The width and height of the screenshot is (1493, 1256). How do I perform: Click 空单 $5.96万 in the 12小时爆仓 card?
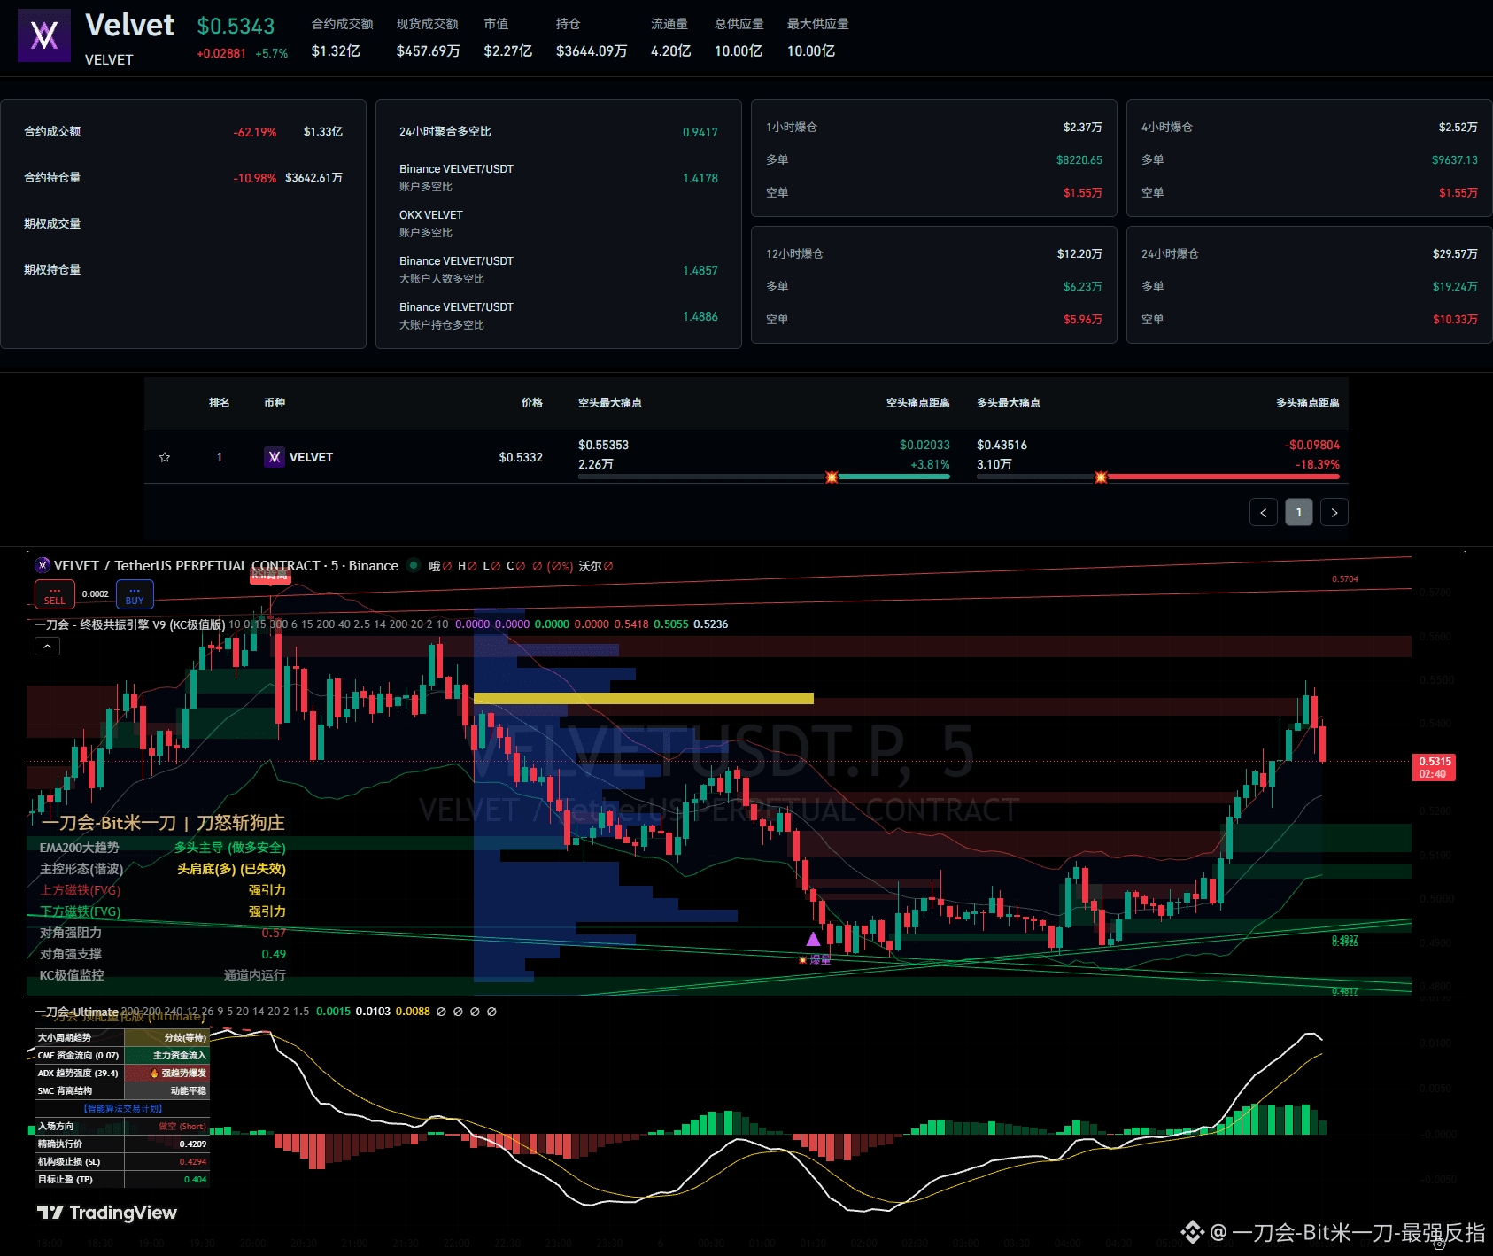pyautogui.click(x=934, y=320)
